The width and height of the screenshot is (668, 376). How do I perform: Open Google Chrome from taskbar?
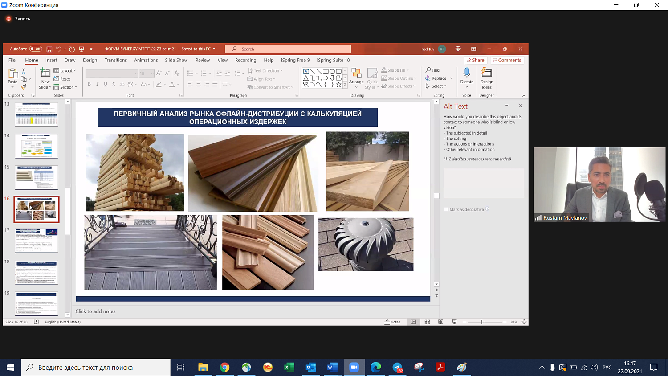pos(225,368)
